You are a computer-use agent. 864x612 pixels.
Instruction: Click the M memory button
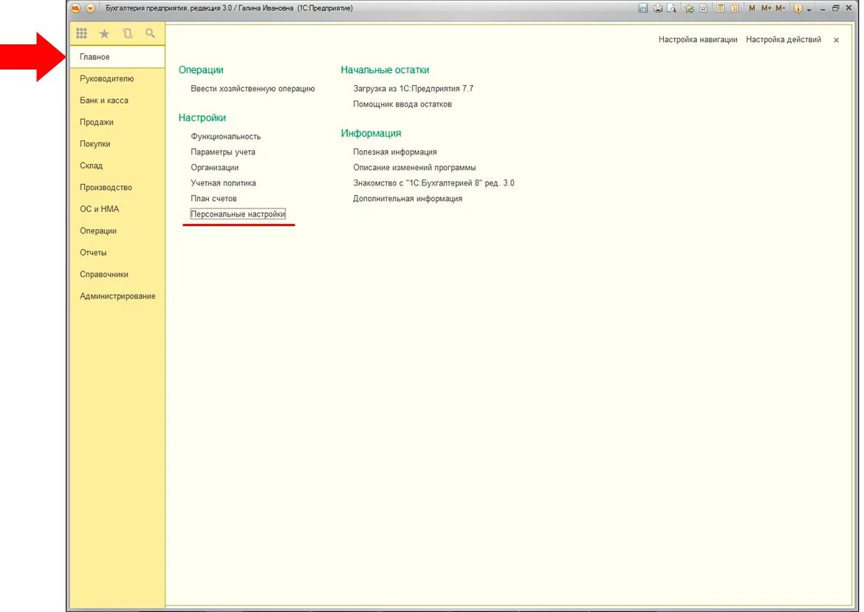pyautogui.click(x=752, y=8)
